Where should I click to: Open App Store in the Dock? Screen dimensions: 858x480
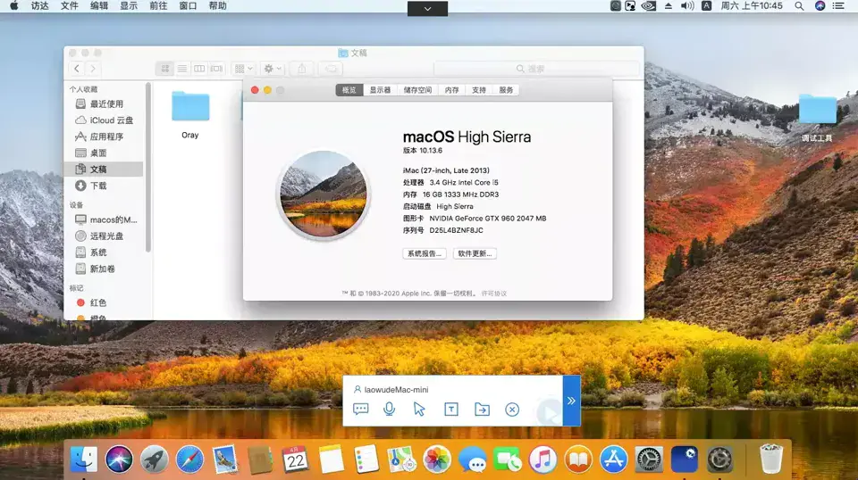pos(613,459)
